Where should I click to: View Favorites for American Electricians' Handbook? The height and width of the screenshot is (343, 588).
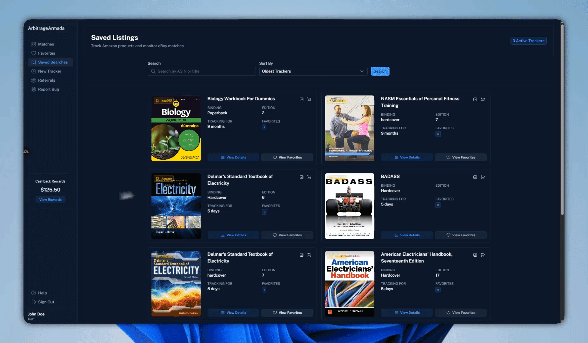[x=461, y=313]
